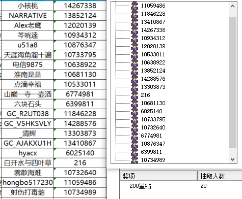Click spreadsheet cell 点滴幸福

tap(28, 84)
